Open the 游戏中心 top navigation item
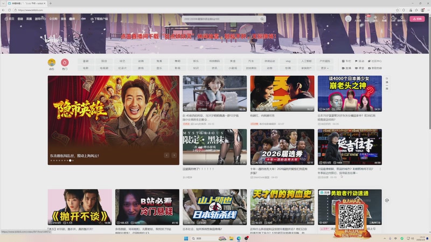 [40, 19]
